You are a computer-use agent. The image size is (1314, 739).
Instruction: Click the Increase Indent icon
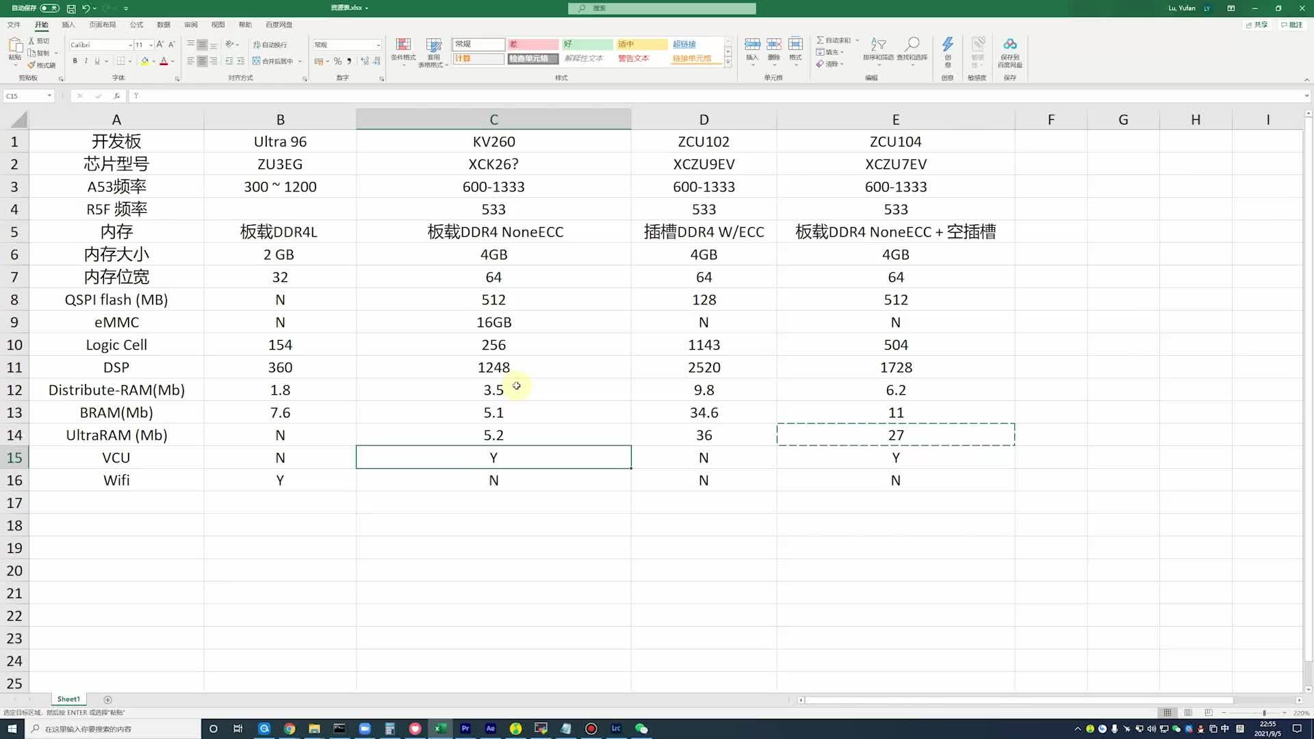click(241, 61)
